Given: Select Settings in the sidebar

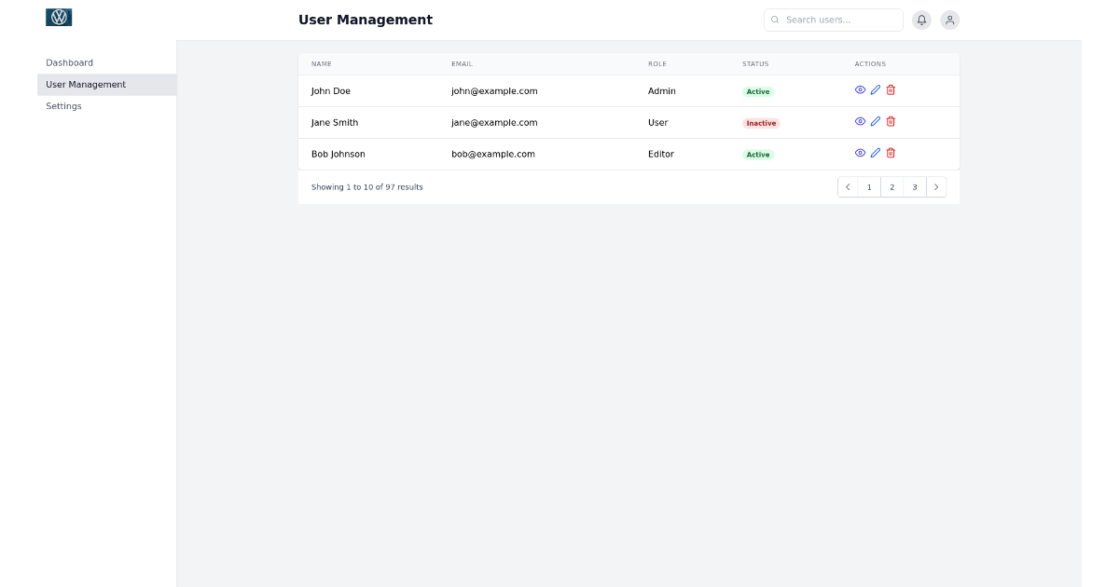Looking at the screenshot, I should pyautogui.click(x=63, y=105).
